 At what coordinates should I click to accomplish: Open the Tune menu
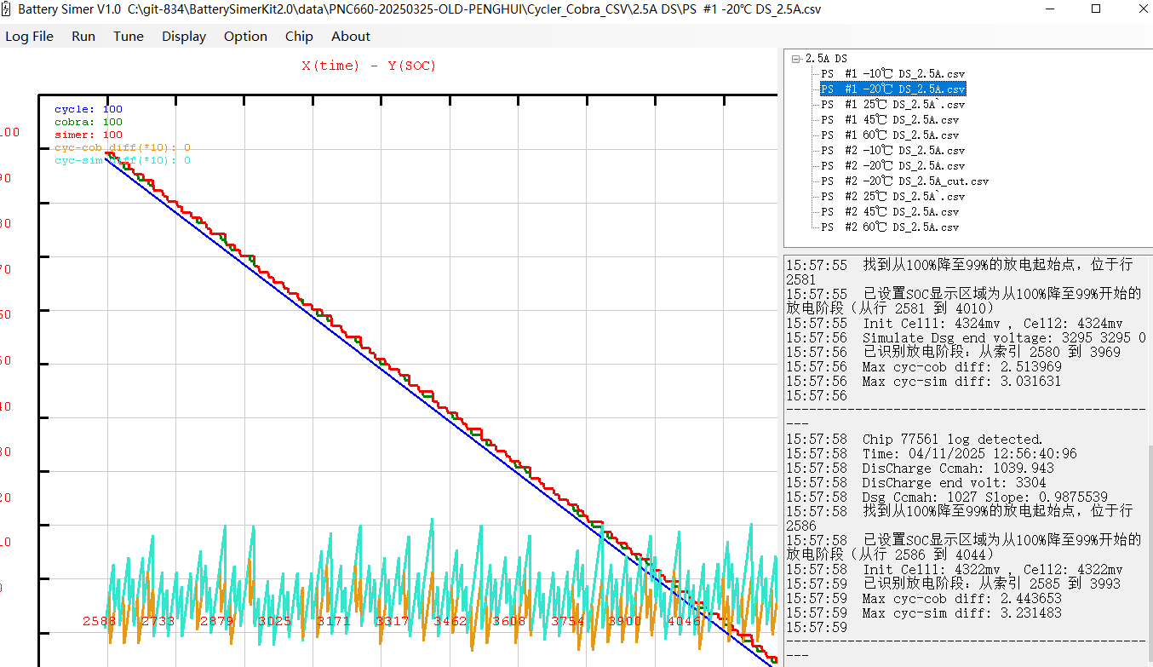click(129, 37)
